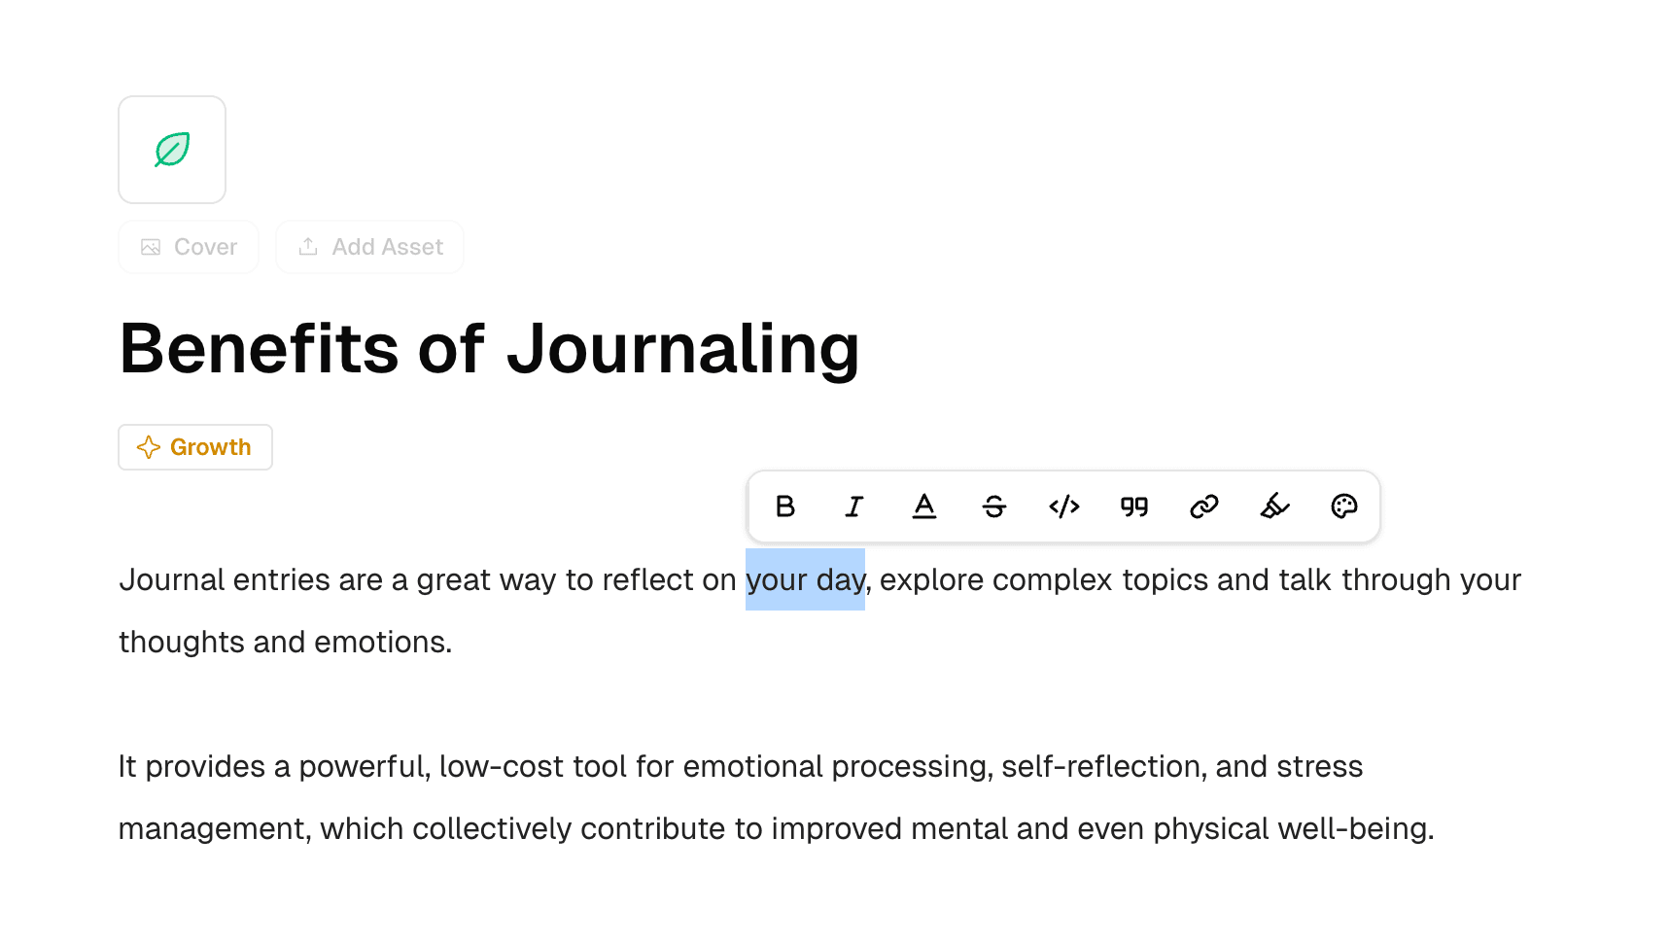Open the text color palette
The height and width of the screenshot is (943, 1670).
1343,506
